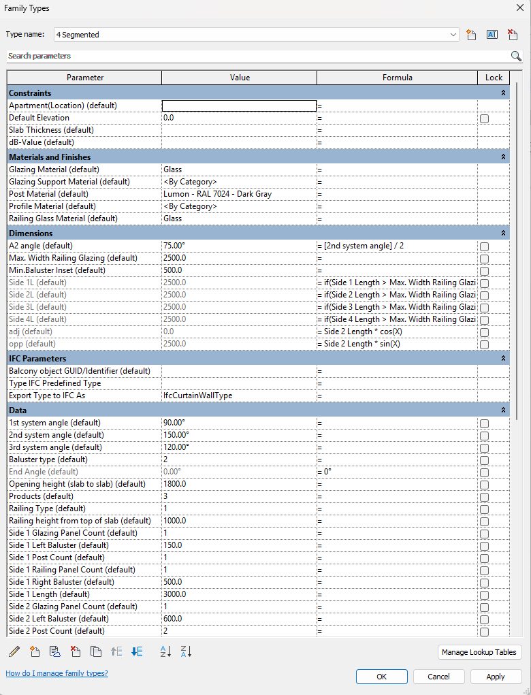
Task: Select Post Material value Lumon - RAL 7024
Action: [240, 194]
